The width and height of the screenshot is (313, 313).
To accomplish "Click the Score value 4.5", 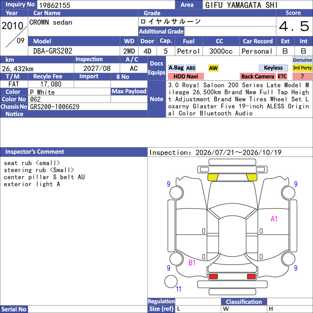I will point(294,26).
